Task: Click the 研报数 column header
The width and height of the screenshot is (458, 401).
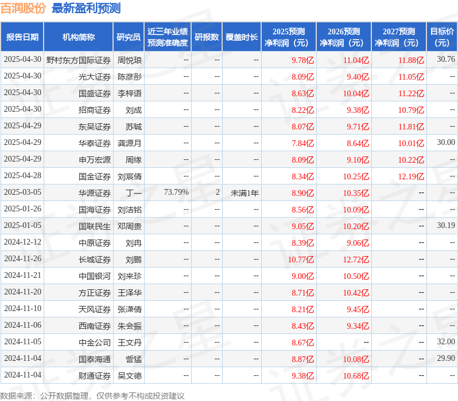Action: [207, 37]
